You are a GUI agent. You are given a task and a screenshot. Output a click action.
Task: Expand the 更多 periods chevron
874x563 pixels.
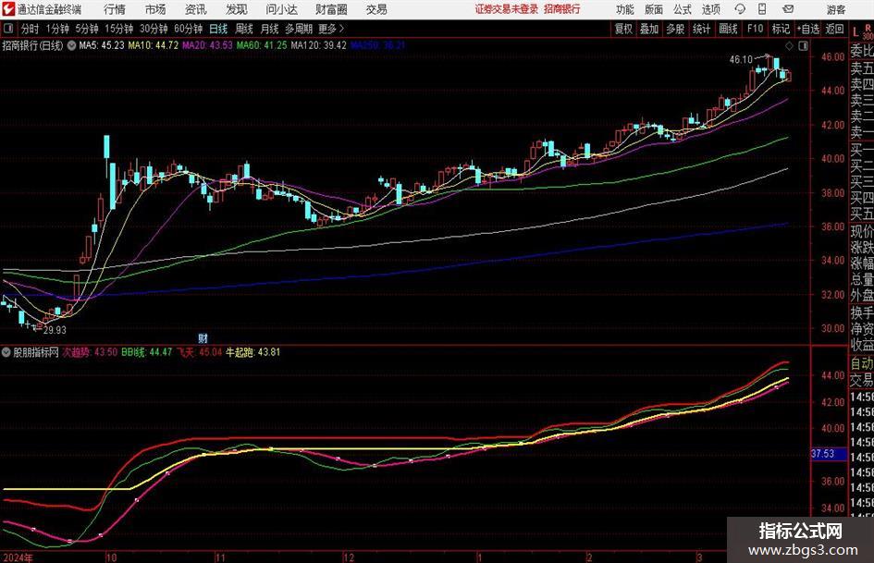click(341, 29)
